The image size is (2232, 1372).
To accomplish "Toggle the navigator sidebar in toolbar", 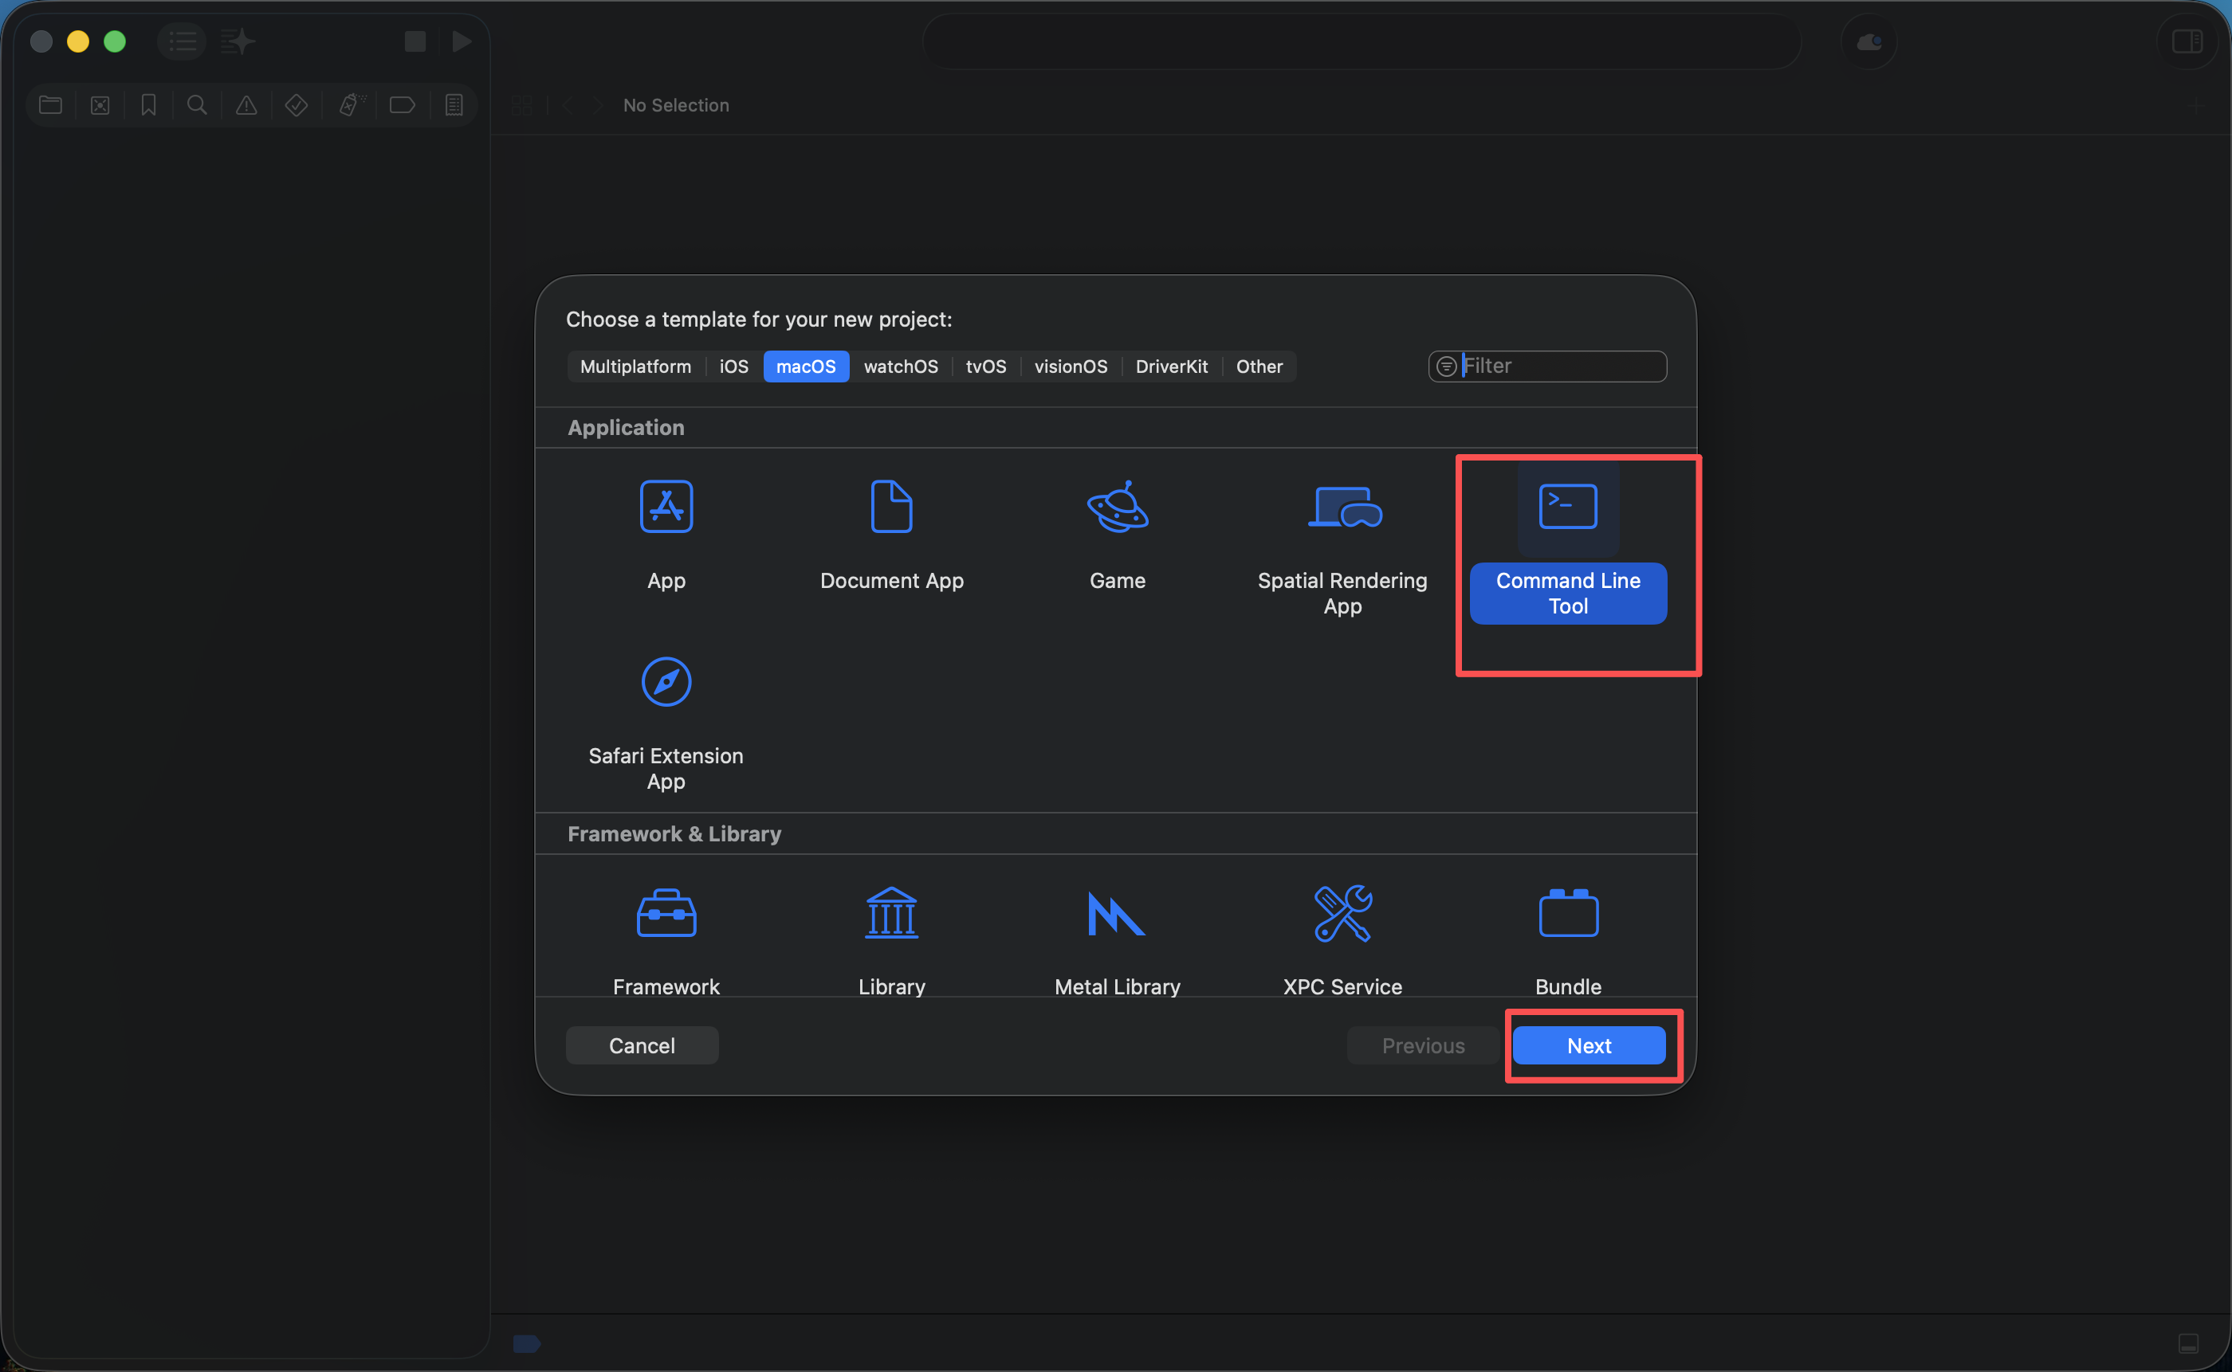I will 183,41.
